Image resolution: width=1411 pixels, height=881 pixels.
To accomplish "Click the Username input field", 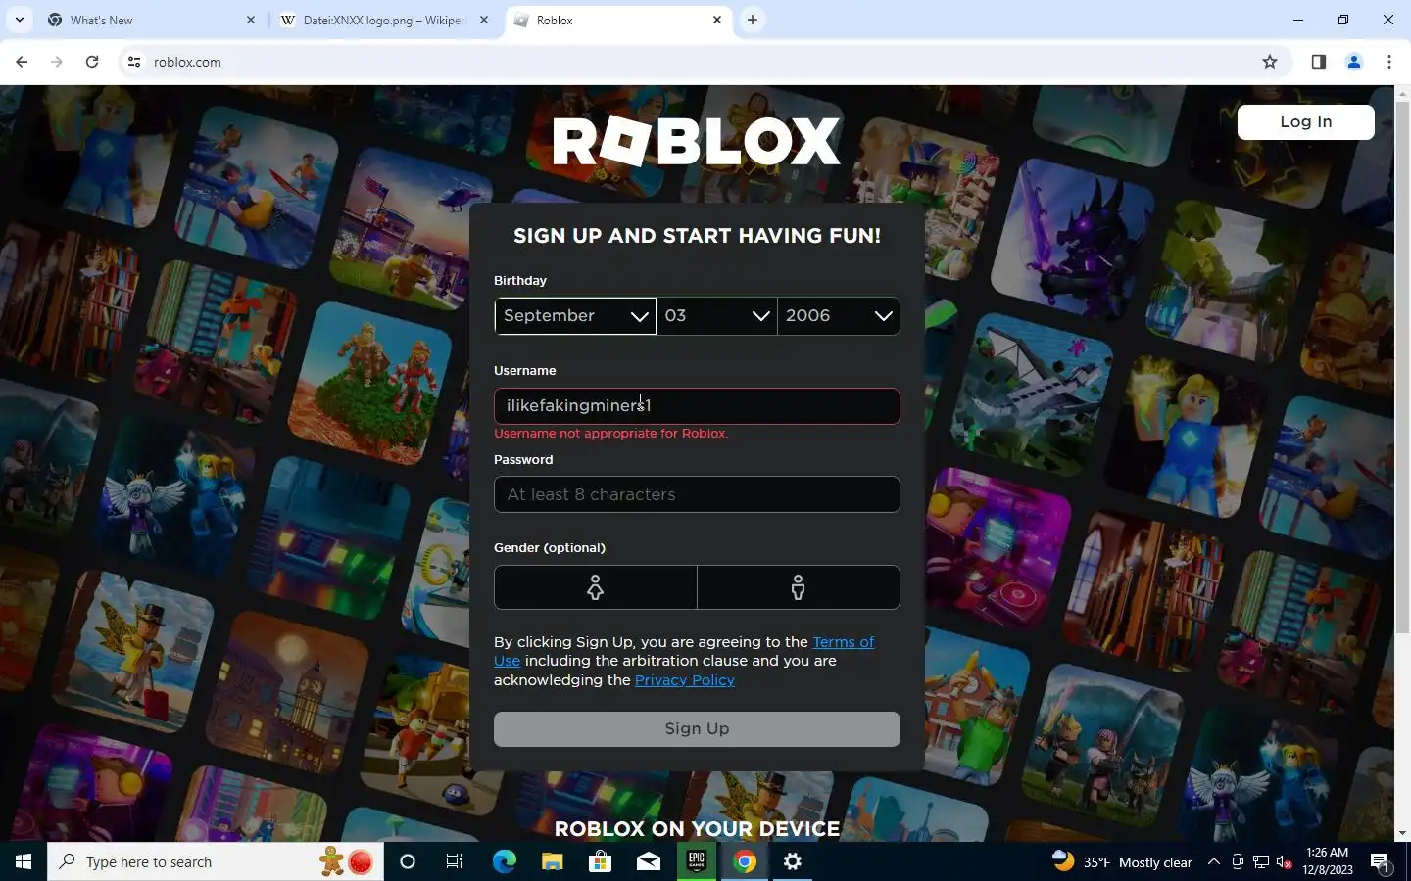I will [x=697, y=406].
